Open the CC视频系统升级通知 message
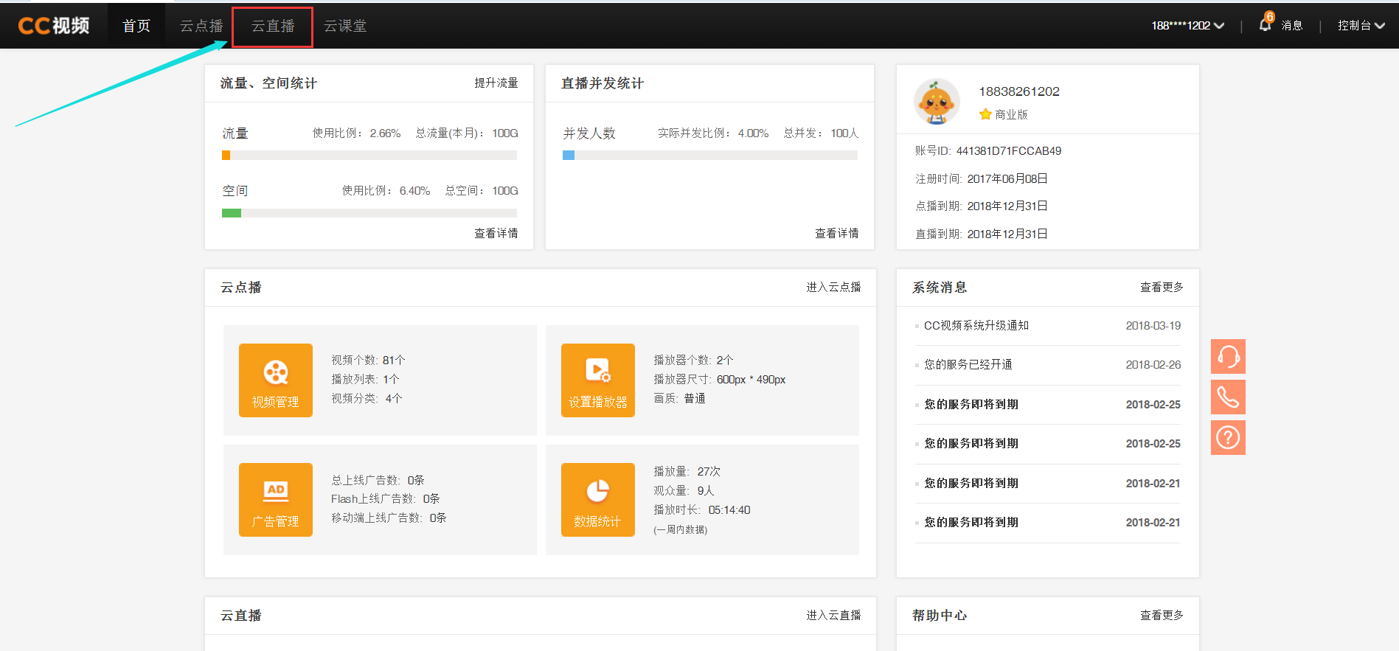The height and width of the screenshot is (651, 1399). click(976, 326)
